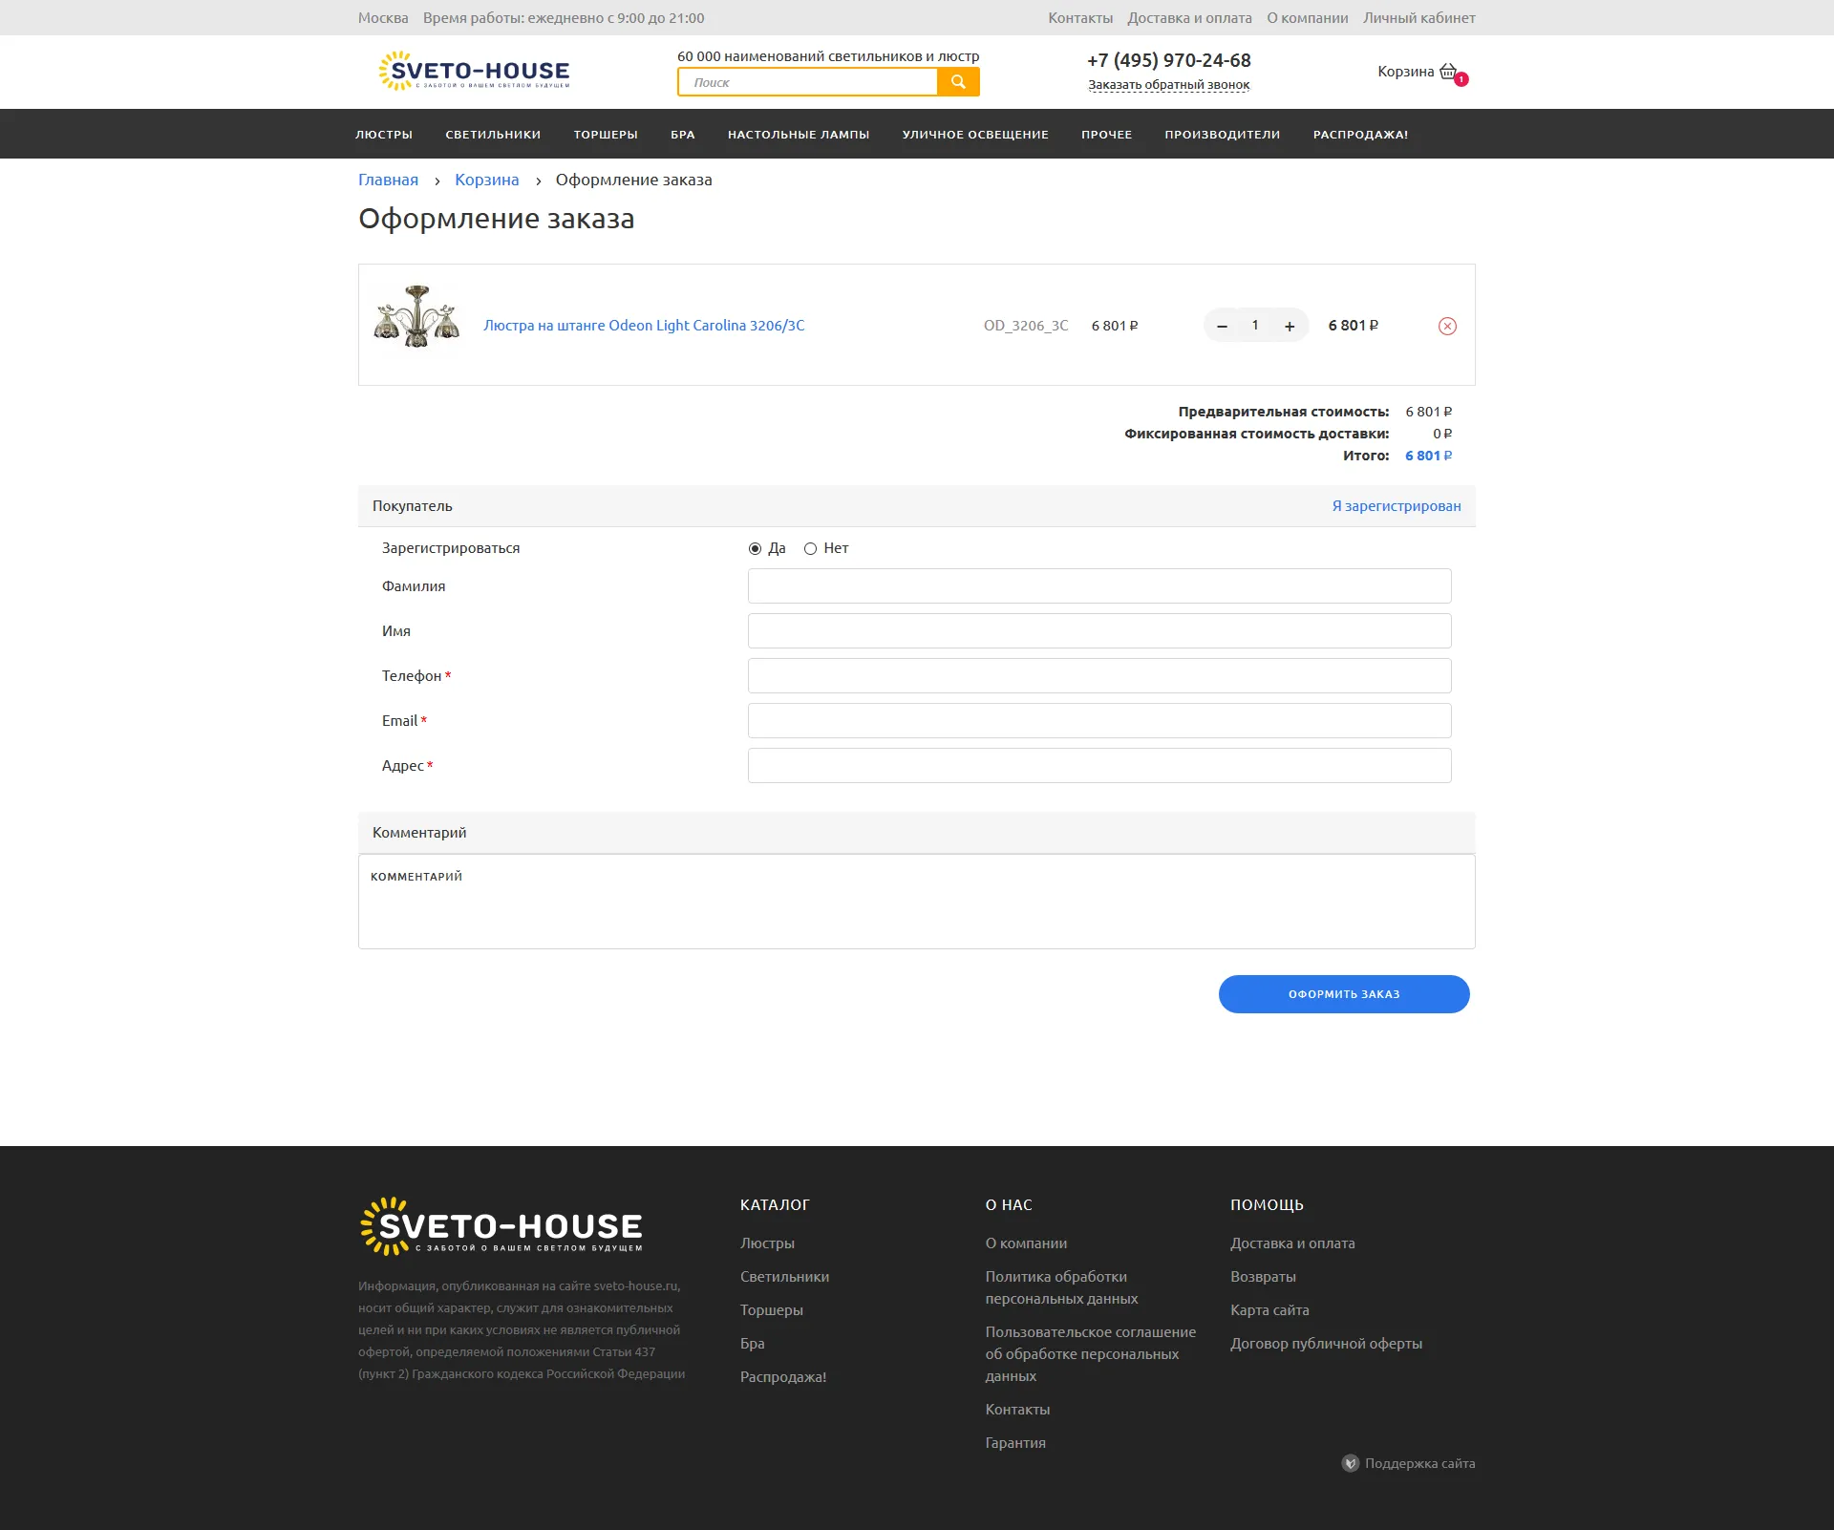1834x1530 pixels.
Task: Click the Заказать обратный звонок link
Action: coord(1168,85)
